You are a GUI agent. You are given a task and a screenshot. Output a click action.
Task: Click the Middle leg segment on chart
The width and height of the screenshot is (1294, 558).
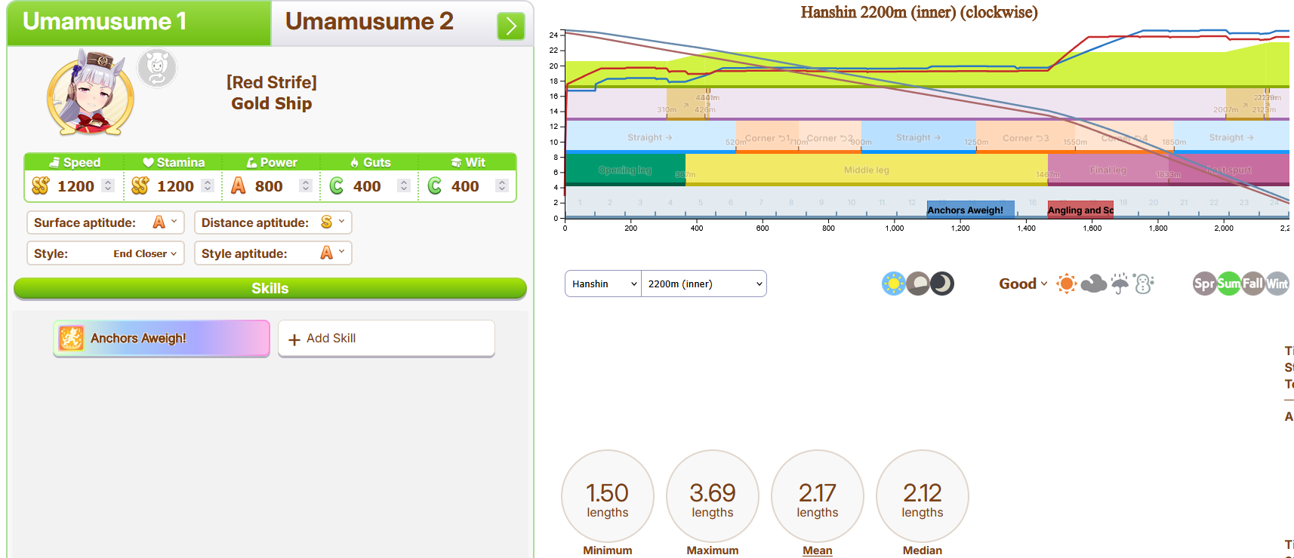pos(867,170)
